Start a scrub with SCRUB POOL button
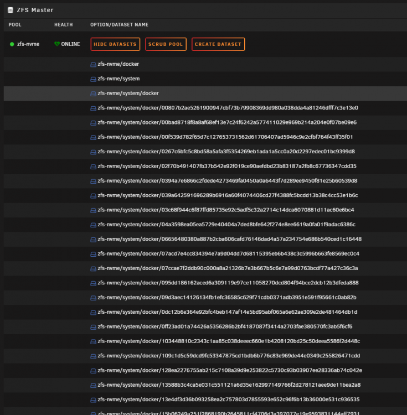This screenshot has width=407, height=415. tap(166, 44)
